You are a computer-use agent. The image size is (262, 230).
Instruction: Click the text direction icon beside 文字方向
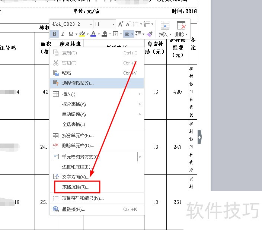(x=56, y=177)
